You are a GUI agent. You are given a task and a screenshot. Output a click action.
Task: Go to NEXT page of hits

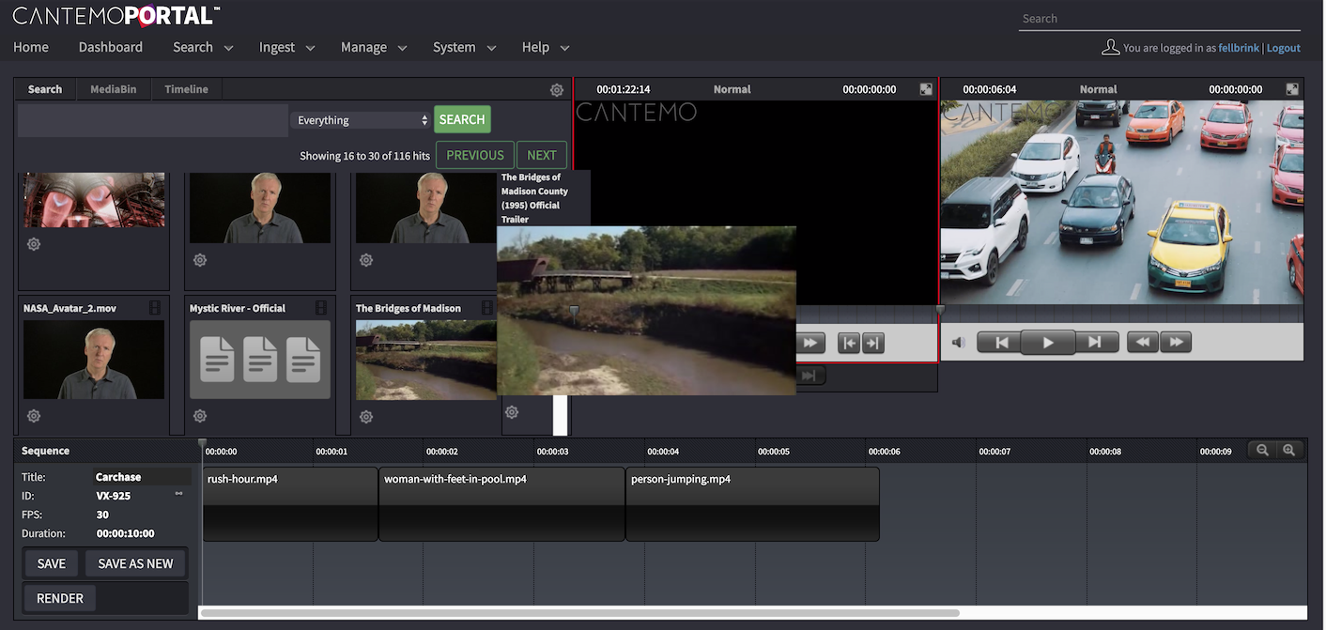point(542,155)
